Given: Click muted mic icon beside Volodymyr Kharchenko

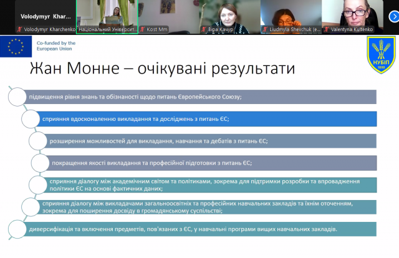Looking at the screenshot, I should (19, 29).
